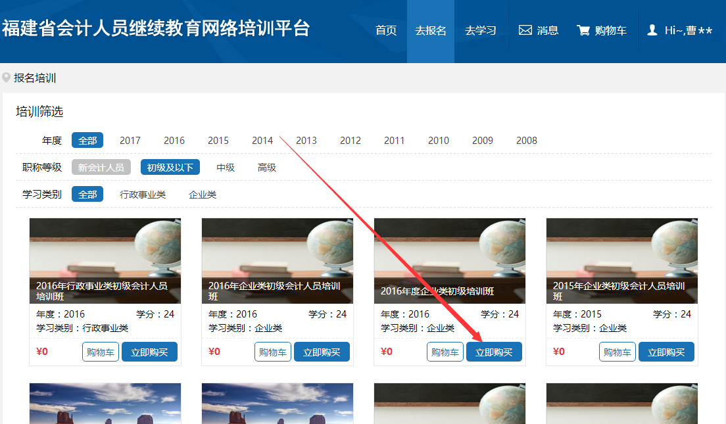Screen dimensions: 726x424
Task: Filter by 行政事业类 study category
Action: point(143,195)
